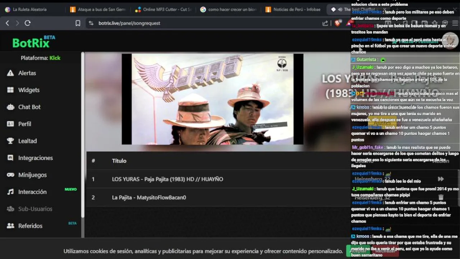Screen dimensions: 460x259
Task: Click the Minijuegos gamepad icon
Action: click(10, 175)
